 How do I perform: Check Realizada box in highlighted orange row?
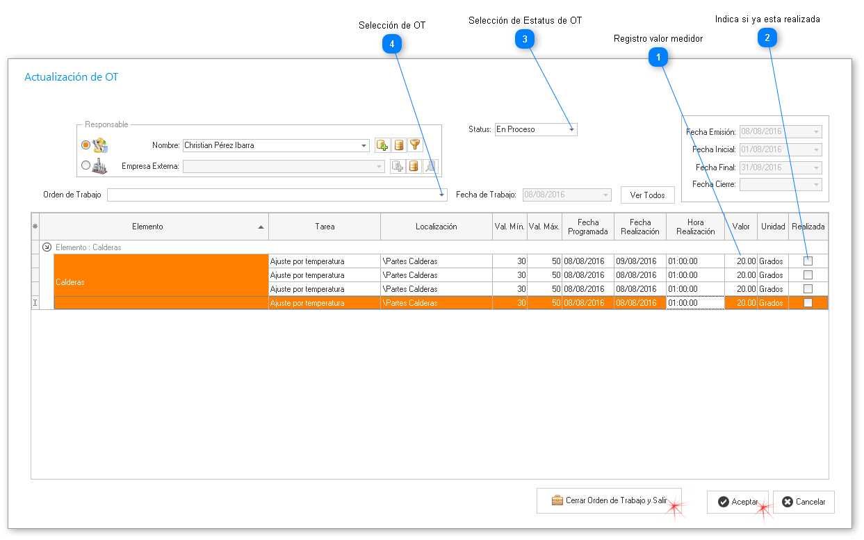click(x=808, y=303)
